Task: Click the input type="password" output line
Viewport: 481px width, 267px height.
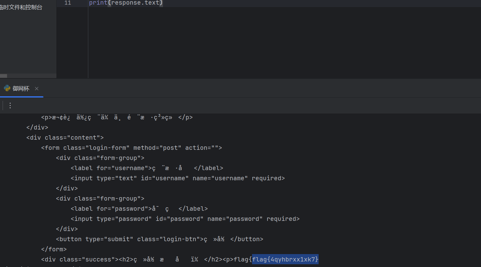Action: [x=185, y=219]
